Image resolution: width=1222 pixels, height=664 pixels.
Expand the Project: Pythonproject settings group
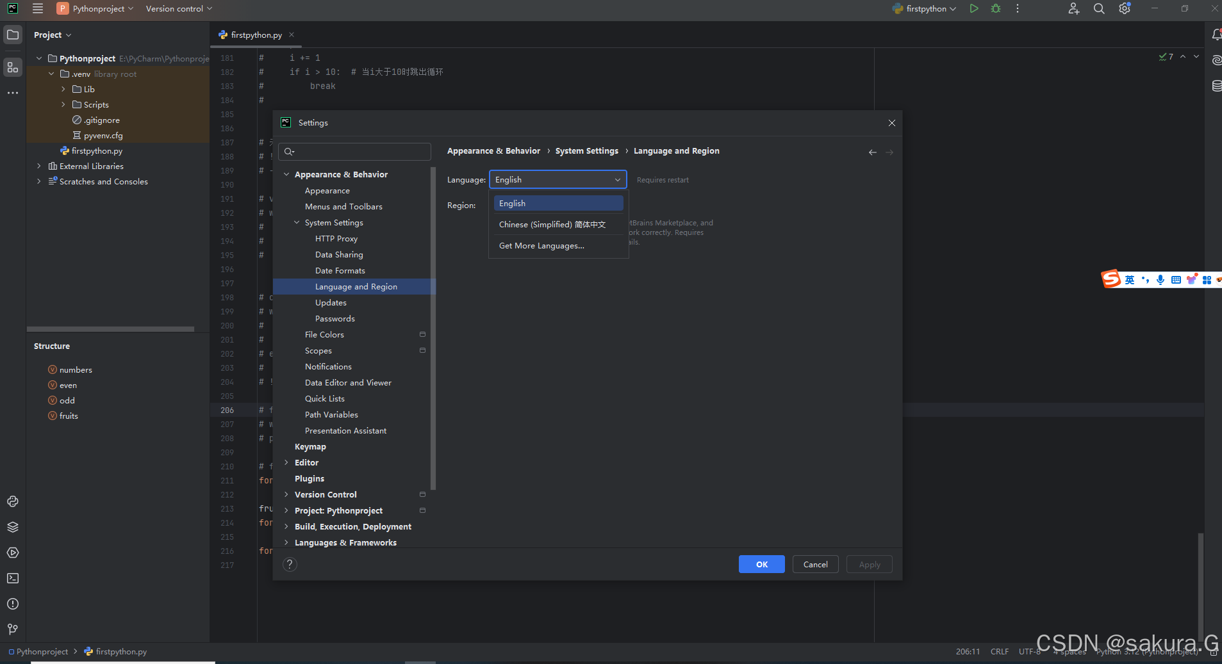[x=286, y=510]
